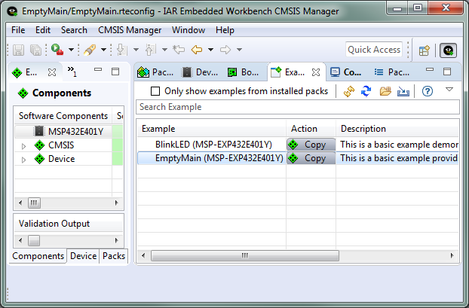469x308 pixels.
Task: Click the orange reload packs icon
Action: coord(348,91)
